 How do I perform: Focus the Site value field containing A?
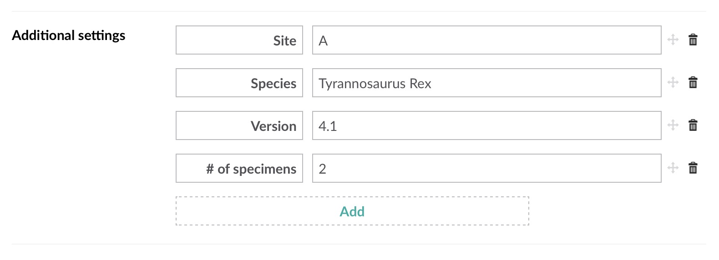click(486, 40)
